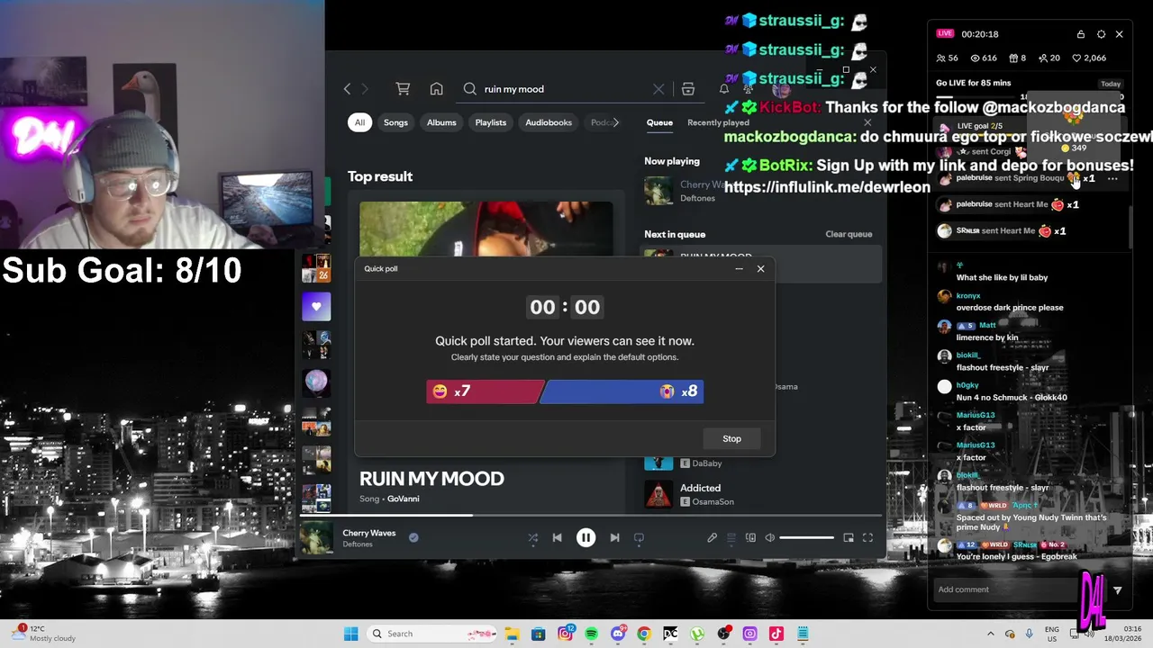Adjust the Spotify volume slider
This screenshot has width=1153, height=648.
[x=806, y=538]
